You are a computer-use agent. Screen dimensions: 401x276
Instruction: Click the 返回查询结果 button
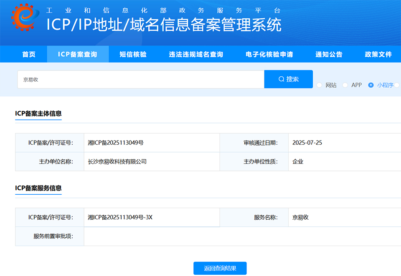coord(220,268)
